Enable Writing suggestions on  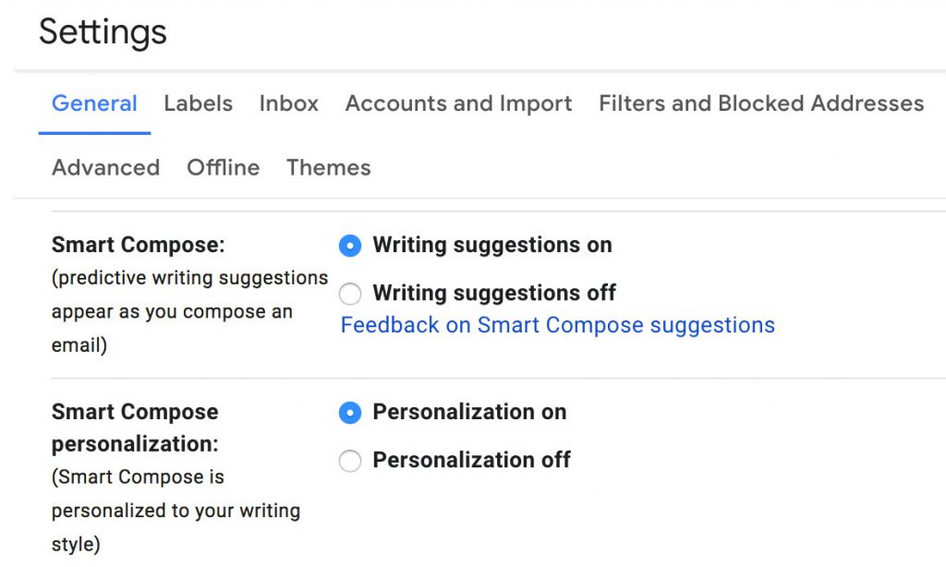350,246
